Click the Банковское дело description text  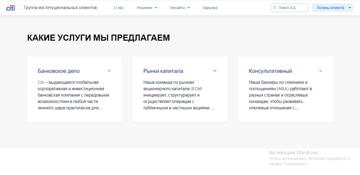[73, 95]
